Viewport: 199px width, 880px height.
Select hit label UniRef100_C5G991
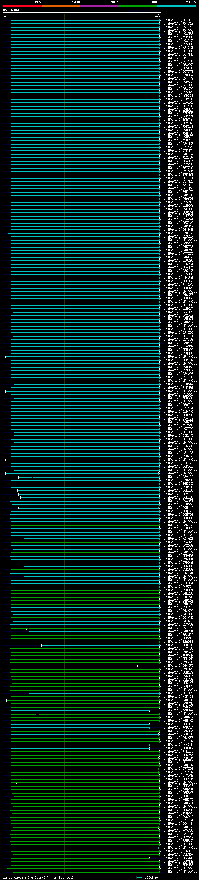(x=178, y=559)
